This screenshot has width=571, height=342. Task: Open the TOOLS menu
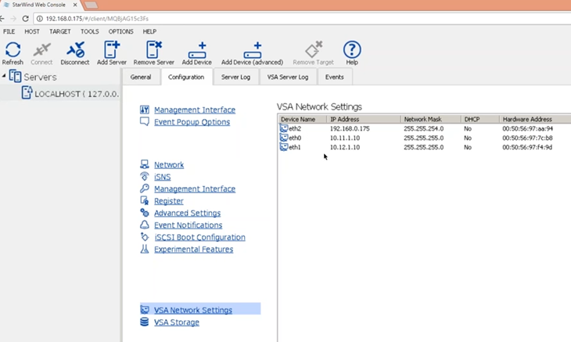[90, 31]
